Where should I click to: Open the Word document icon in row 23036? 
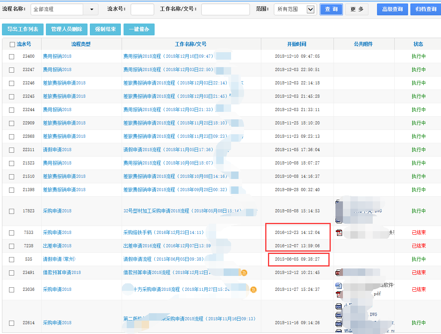point(339,285)
